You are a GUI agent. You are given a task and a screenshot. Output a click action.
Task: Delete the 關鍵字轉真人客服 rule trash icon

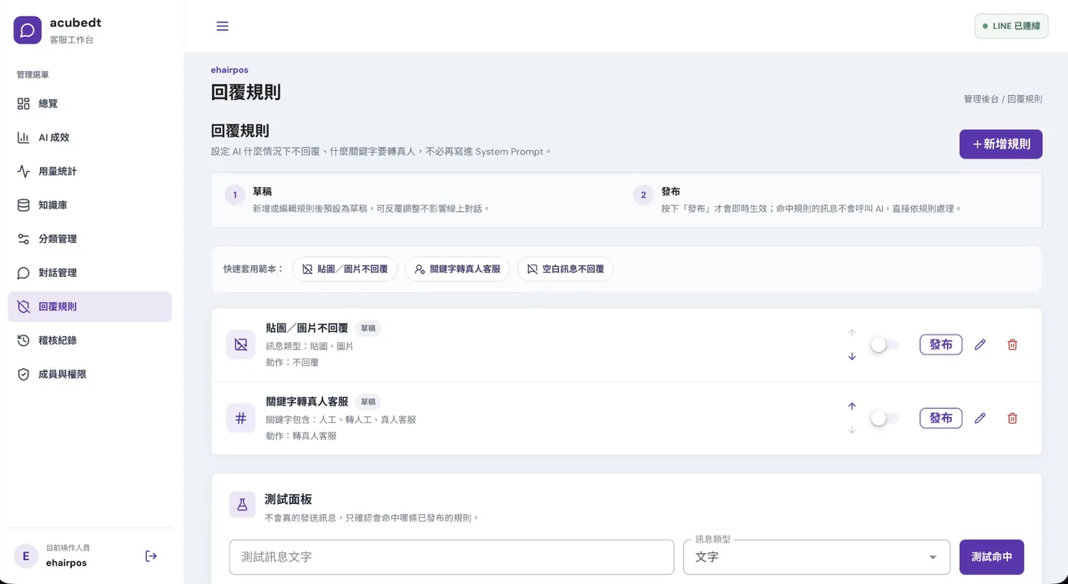(1012, 418)
